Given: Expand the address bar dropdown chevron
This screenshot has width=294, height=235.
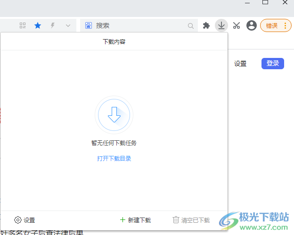Looking at the screenshot, I should click(x=68, y=26).
